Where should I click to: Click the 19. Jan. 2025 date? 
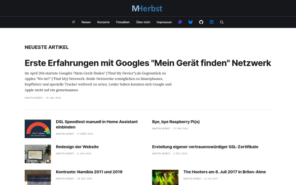coord(53,98)
